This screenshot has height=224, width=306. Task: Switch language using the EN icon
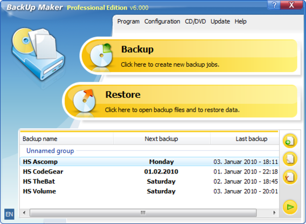[x=9, y=214]
